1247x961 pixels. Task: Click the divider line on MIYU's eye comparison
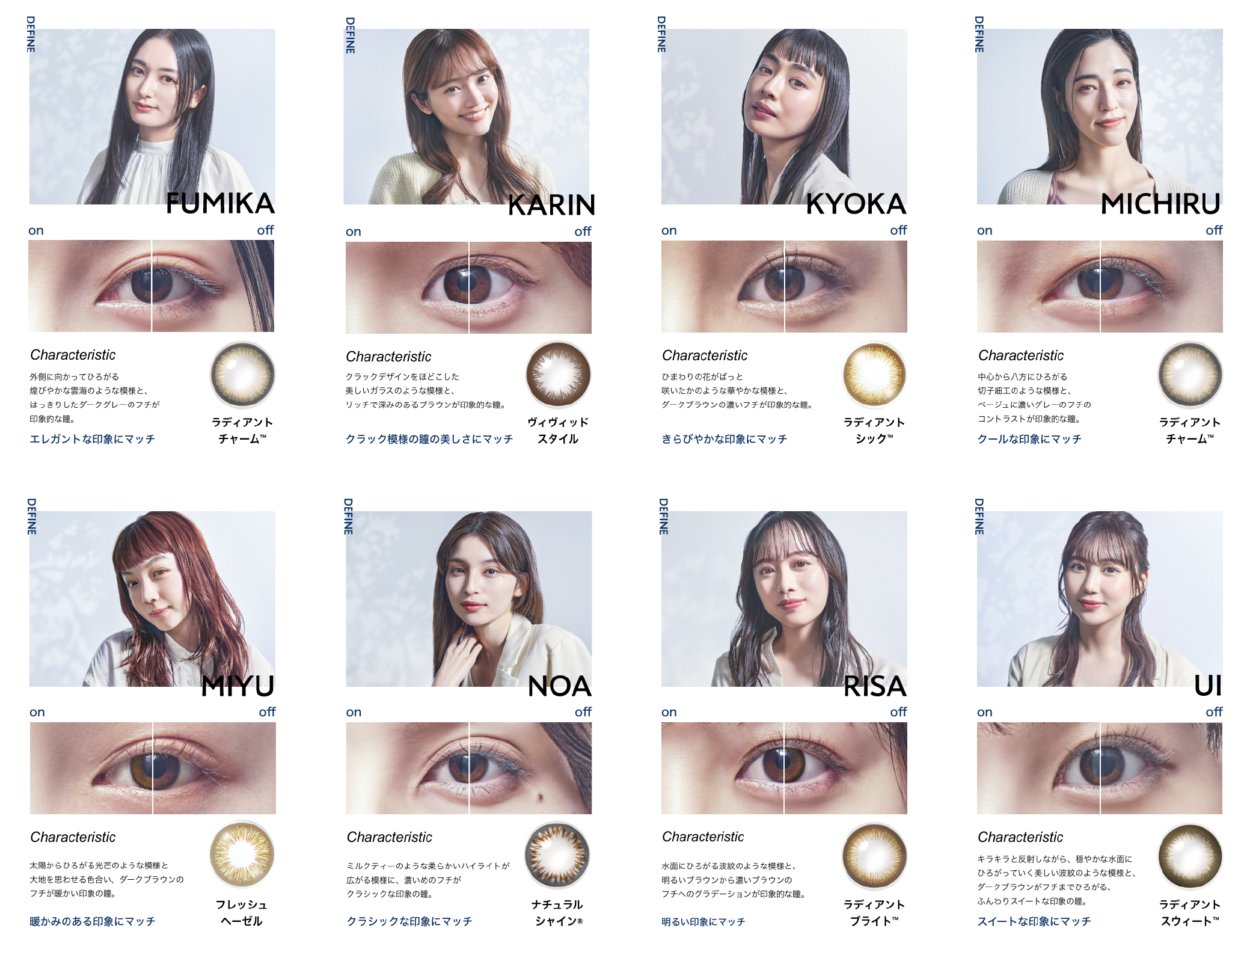pyautogui.click(x=153, y=768)
